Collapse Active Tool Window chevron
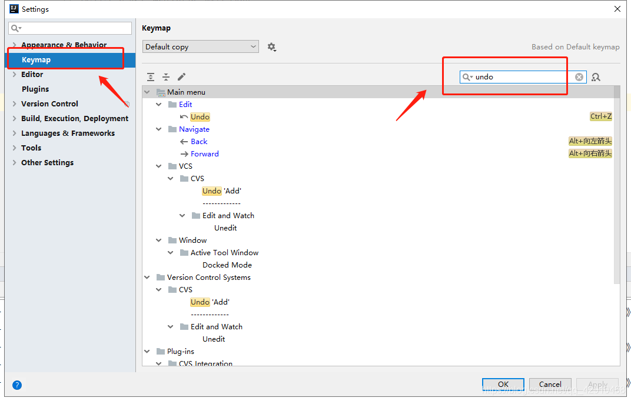Image resolution: width=631 pixels, height=401 pixels. (x=171, y=253)
